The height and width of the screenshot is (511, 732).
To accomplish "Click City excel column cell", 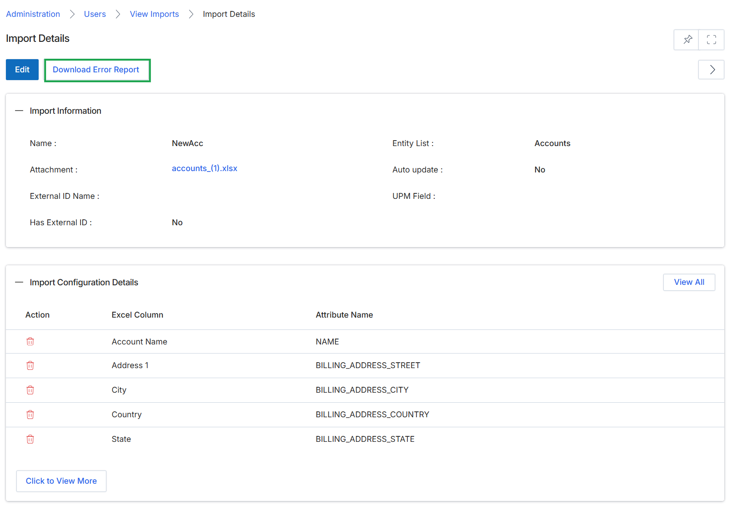I will (119, 390).
